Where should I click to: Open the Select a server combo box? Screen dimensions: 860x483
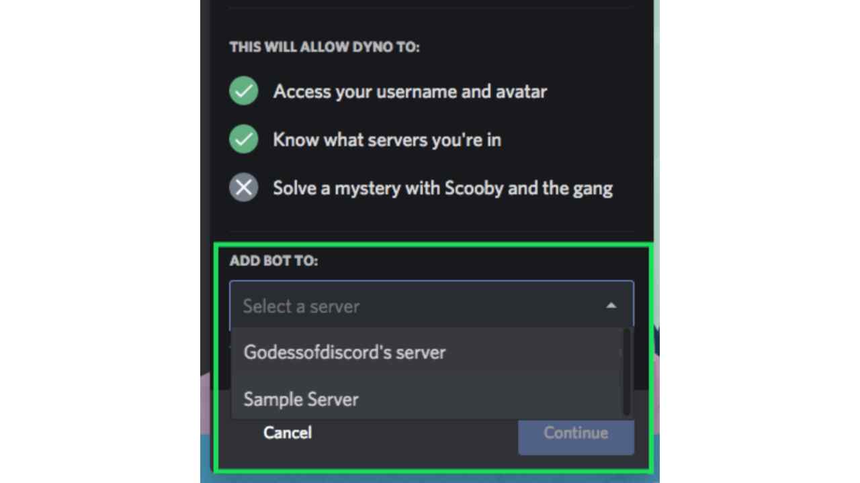[x=431, y=306]
